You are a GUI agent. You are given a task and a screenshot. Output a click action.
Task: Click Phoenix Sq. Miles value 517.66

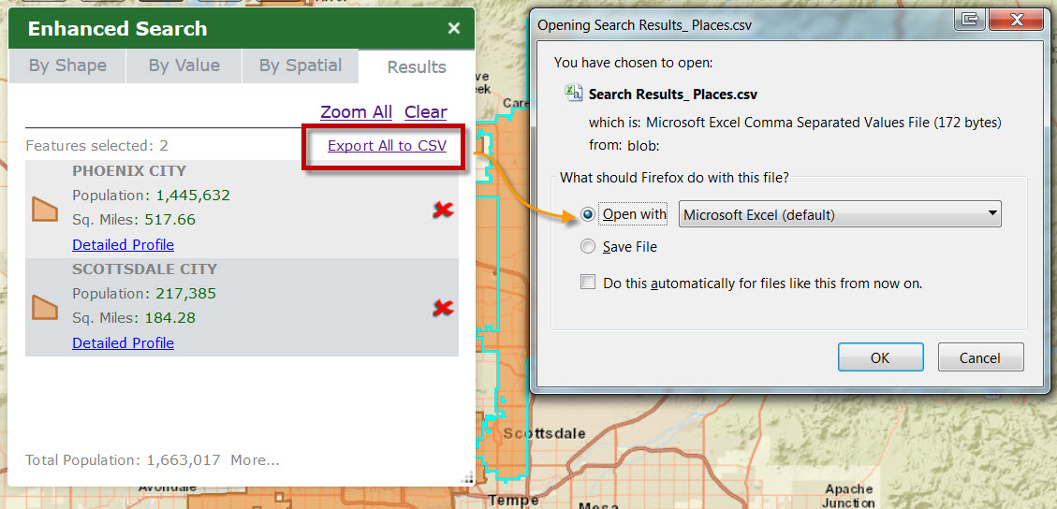click(168, 220)
